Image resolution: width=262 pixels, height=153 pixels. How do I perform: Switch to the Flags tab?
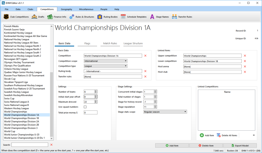click(87, 44)
